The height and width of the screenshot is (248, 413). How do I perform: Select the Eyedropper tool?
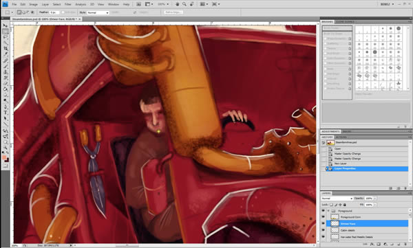(x=6, y=54)
